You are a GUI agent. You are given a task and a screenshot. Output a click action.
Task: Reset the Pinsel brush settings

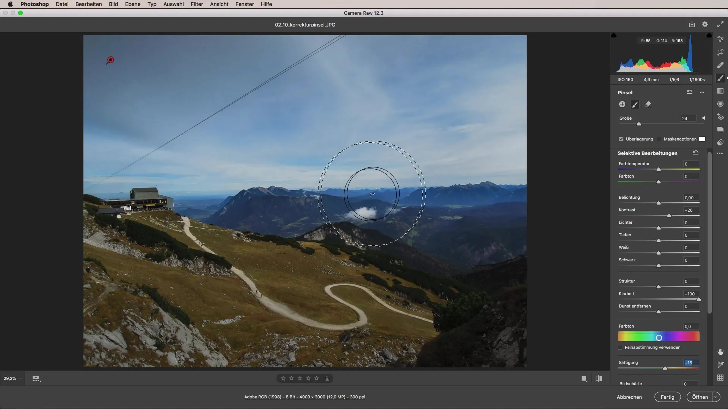pos(690,92)
